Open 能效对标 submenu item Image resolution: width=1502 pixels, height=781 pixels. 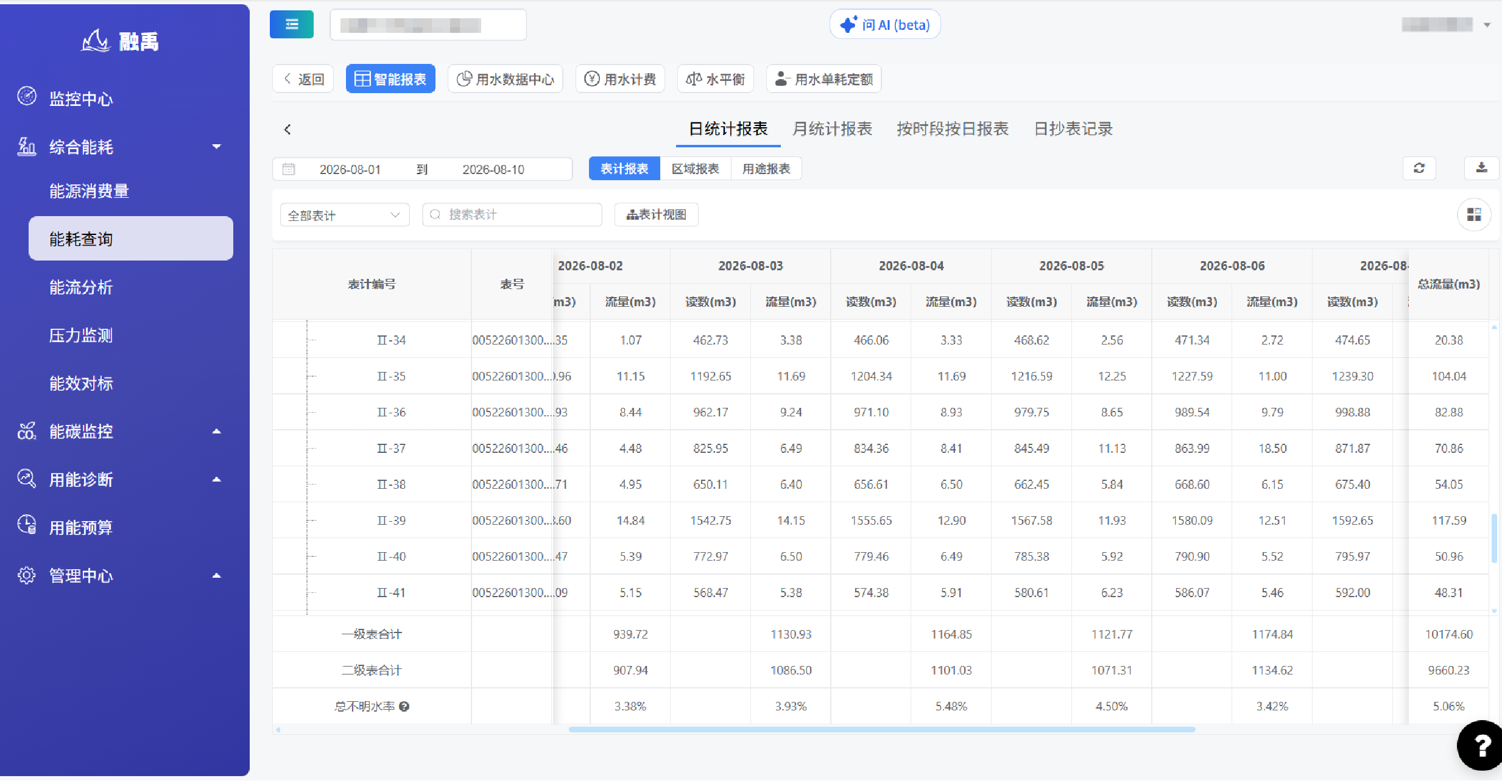pyautogui.click(x=81, y=383)
